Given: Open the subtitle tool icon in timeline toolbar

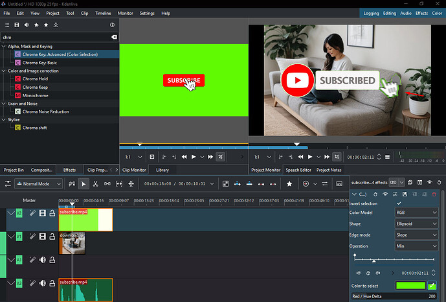Looking at the screenshot, I should click(x=339, y=184).
